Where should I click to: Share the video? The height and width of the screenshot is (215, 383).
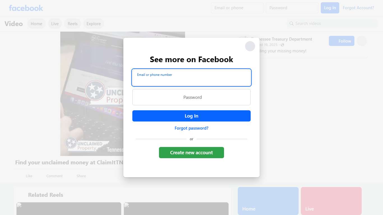coord(81,176)
